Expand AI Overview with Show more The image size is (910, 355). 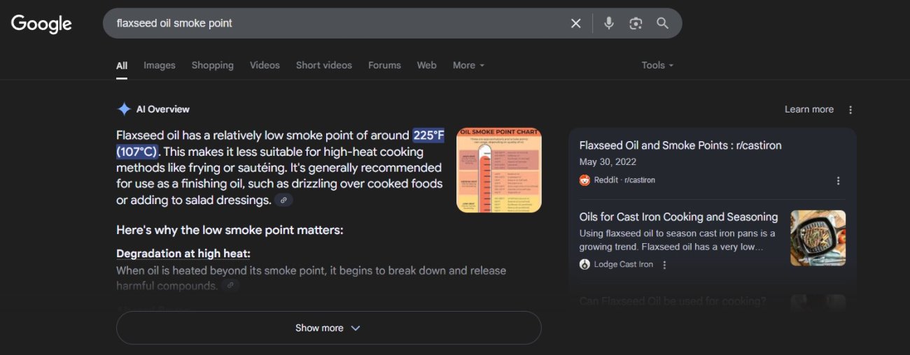[x=328, y=328]
